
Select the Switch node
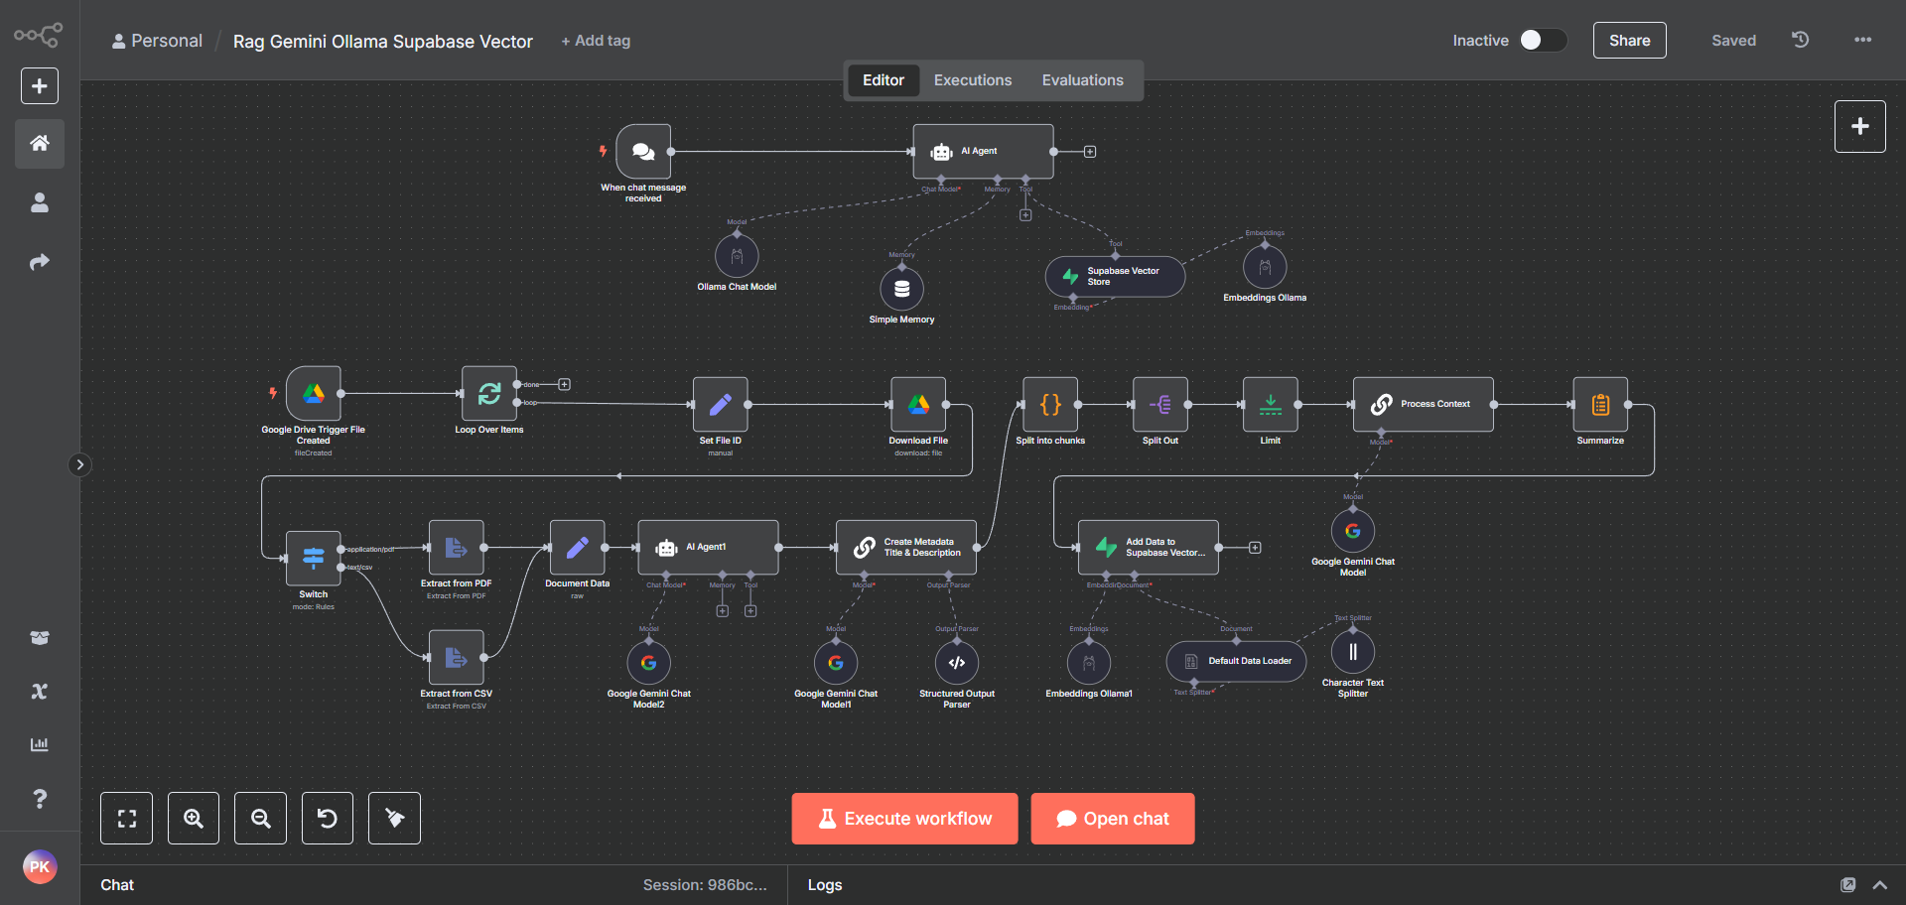(x=314, y=559)
